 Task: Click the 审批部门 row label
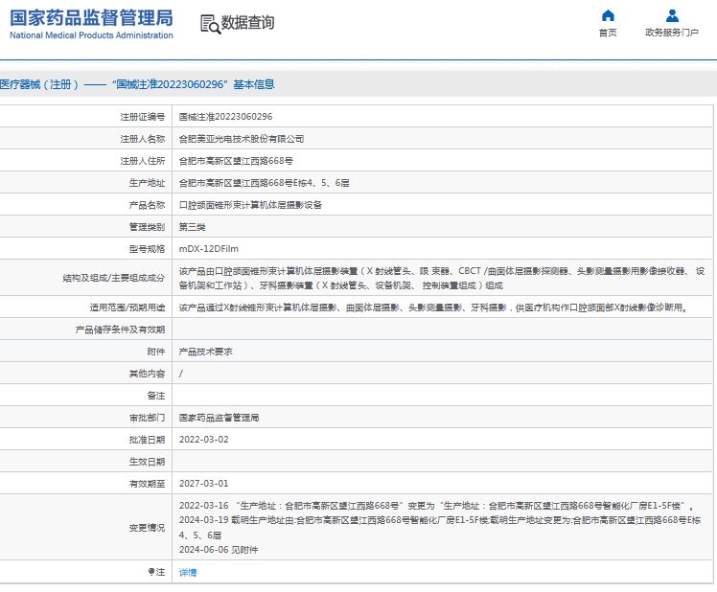pos(147,418)
